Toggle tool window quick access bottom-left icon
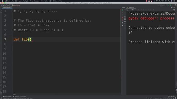 pos(1,98)
